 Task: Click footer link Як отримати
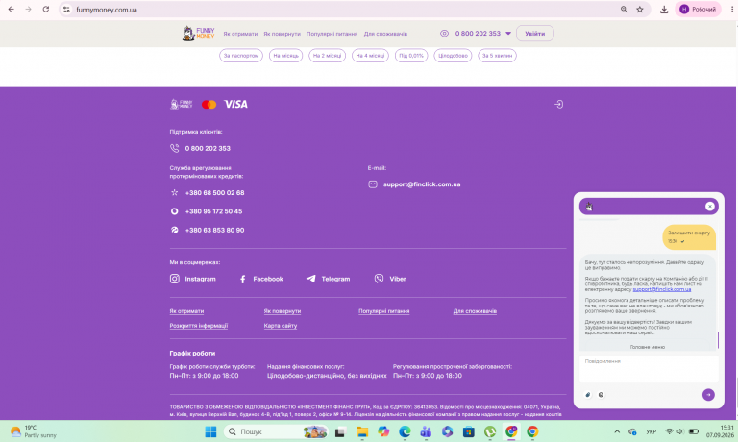(x=186, y=311)
